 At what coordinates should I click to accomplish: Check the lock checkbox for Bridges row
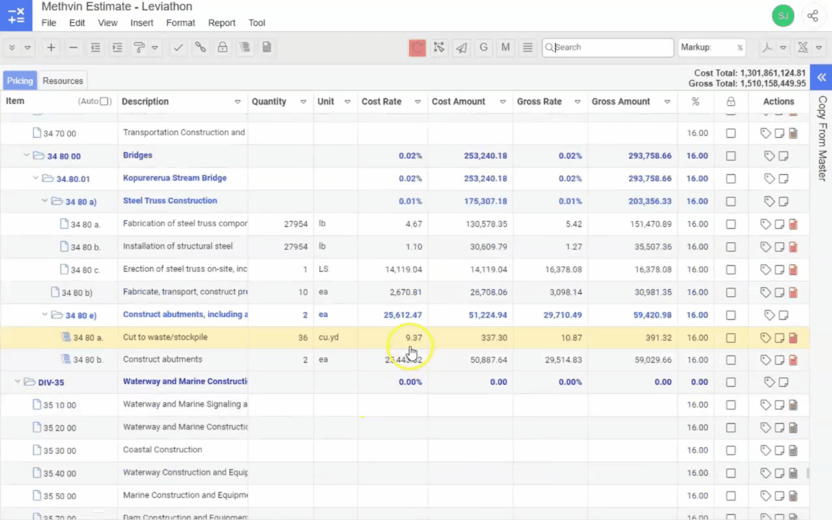point(730,156)
